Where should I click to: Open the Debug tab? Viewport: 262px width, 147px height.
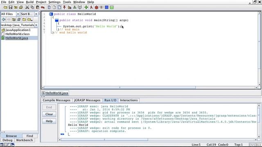pyautogui.click(x=7, y=140)
